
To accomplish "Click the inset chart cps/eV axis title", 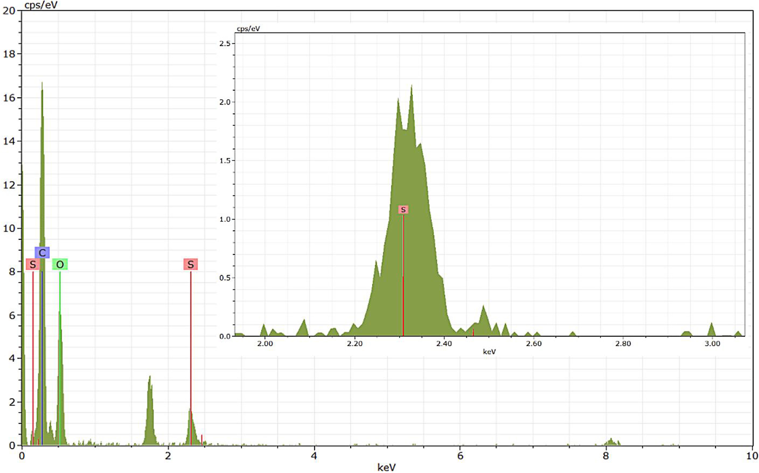I will coord(248,29).
